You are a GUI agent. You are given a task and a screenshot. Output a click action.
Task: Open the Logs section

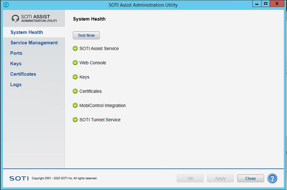point(16,85)
